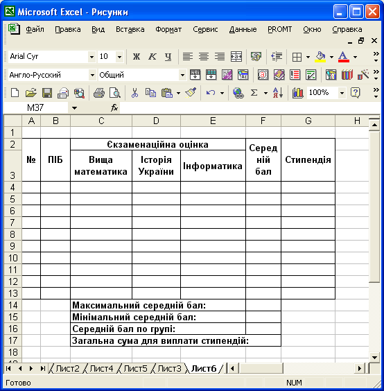
Task: Toggle italic formatting (К)
Action: click(152, 57)
